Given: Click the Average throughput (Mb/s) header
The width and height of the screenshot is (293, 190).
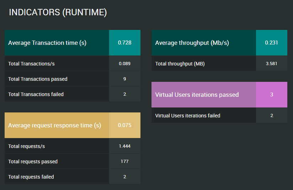Looking at the screenshot, I should [x=192, y=43].
